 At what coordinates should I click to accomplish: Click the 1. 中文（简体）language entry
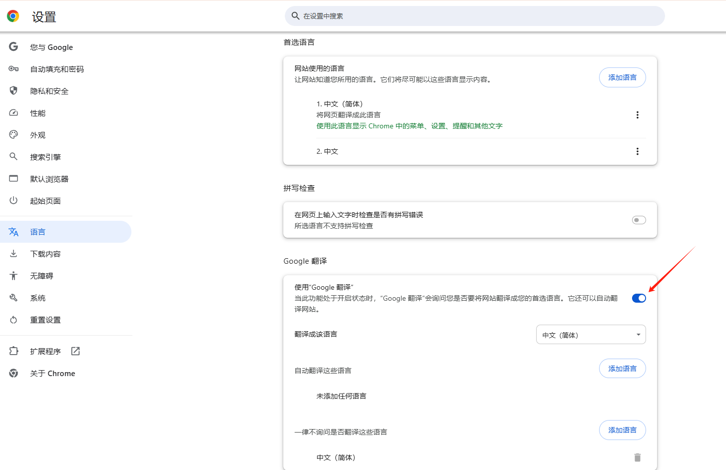[x=340, y=104]
